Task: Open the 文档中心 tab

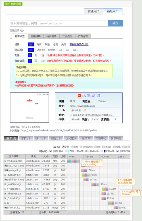Action: 101,138
